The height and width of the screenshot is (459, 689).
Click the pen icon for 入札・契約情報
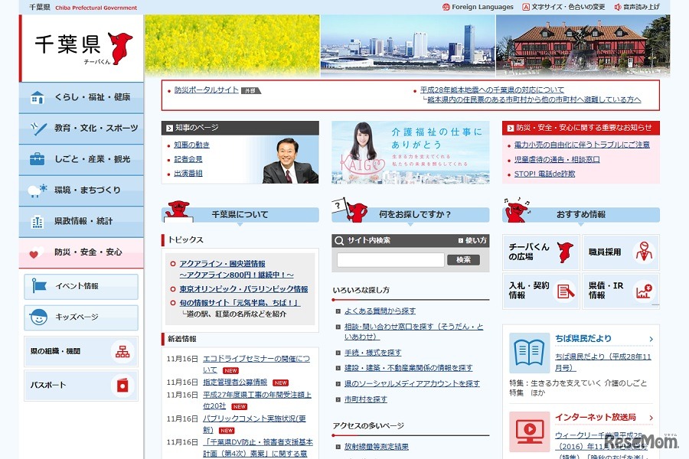tap(565, 291)
